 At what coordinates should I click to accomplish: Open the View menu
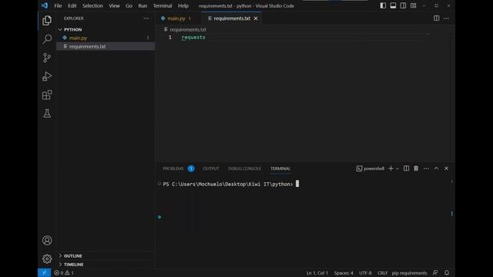(114, 5)
